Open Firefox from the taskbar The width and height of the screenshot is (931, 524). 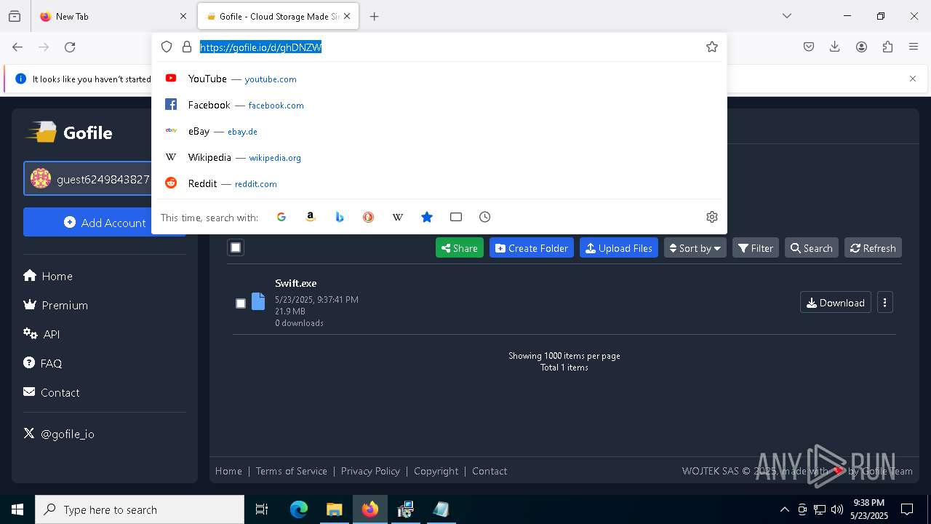pyautogui.click(x=370, y=509)
